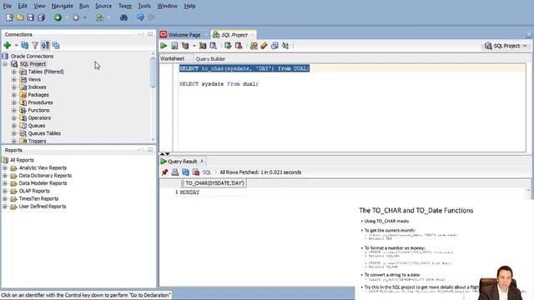Screen dimensions: 534x300
Task: Click the Explain Plan icon
Action: coord(185,46)
